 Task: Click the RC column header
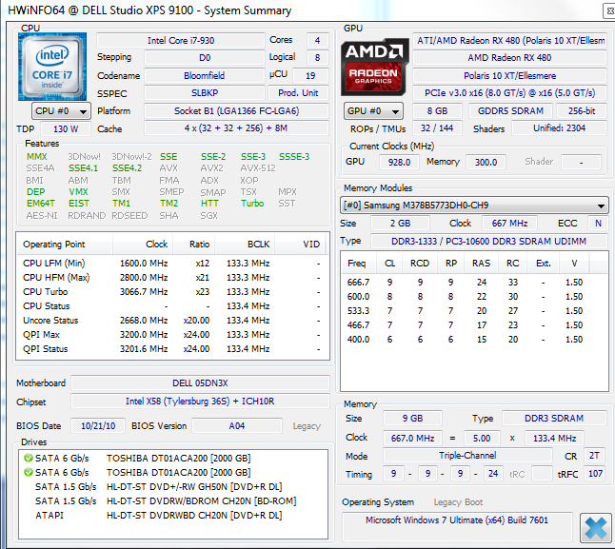click(512, 264)
